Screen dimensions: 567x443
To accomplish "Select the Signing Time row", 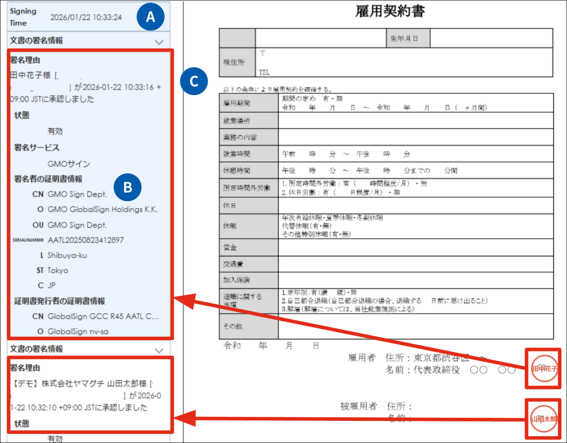I will pyautogui.click(x=86, y=17).
